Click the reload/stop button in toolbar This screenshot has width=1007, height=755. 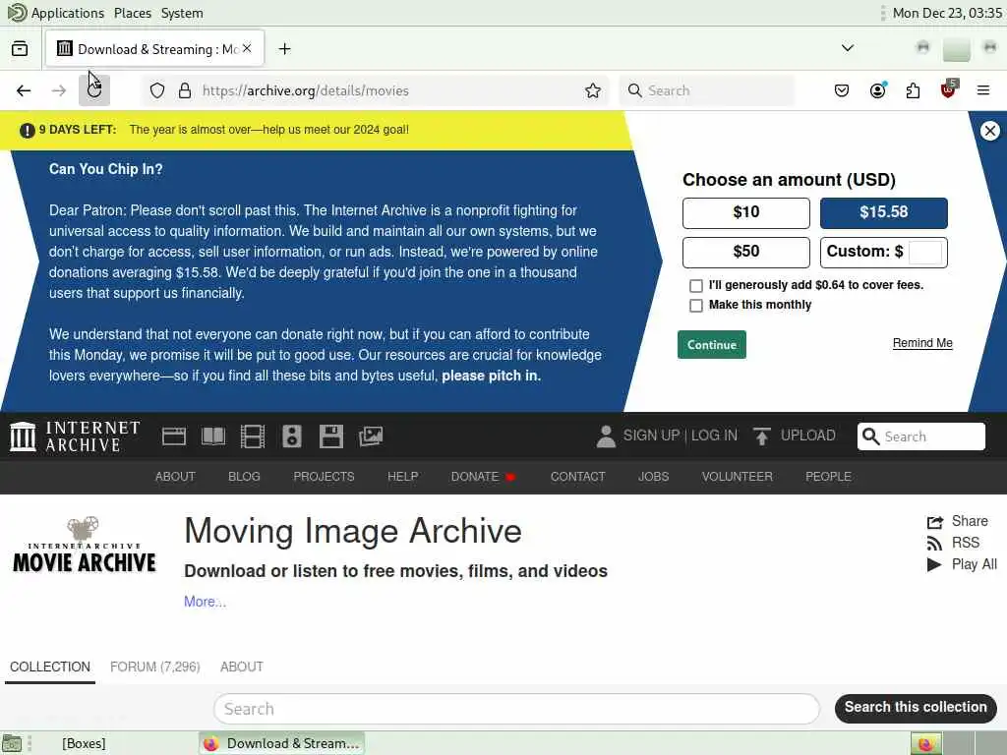94,90
